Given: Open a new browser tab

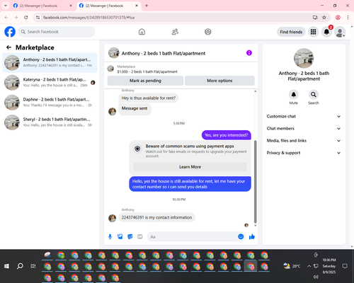Looking at the screenshot, I should point(147,6).
